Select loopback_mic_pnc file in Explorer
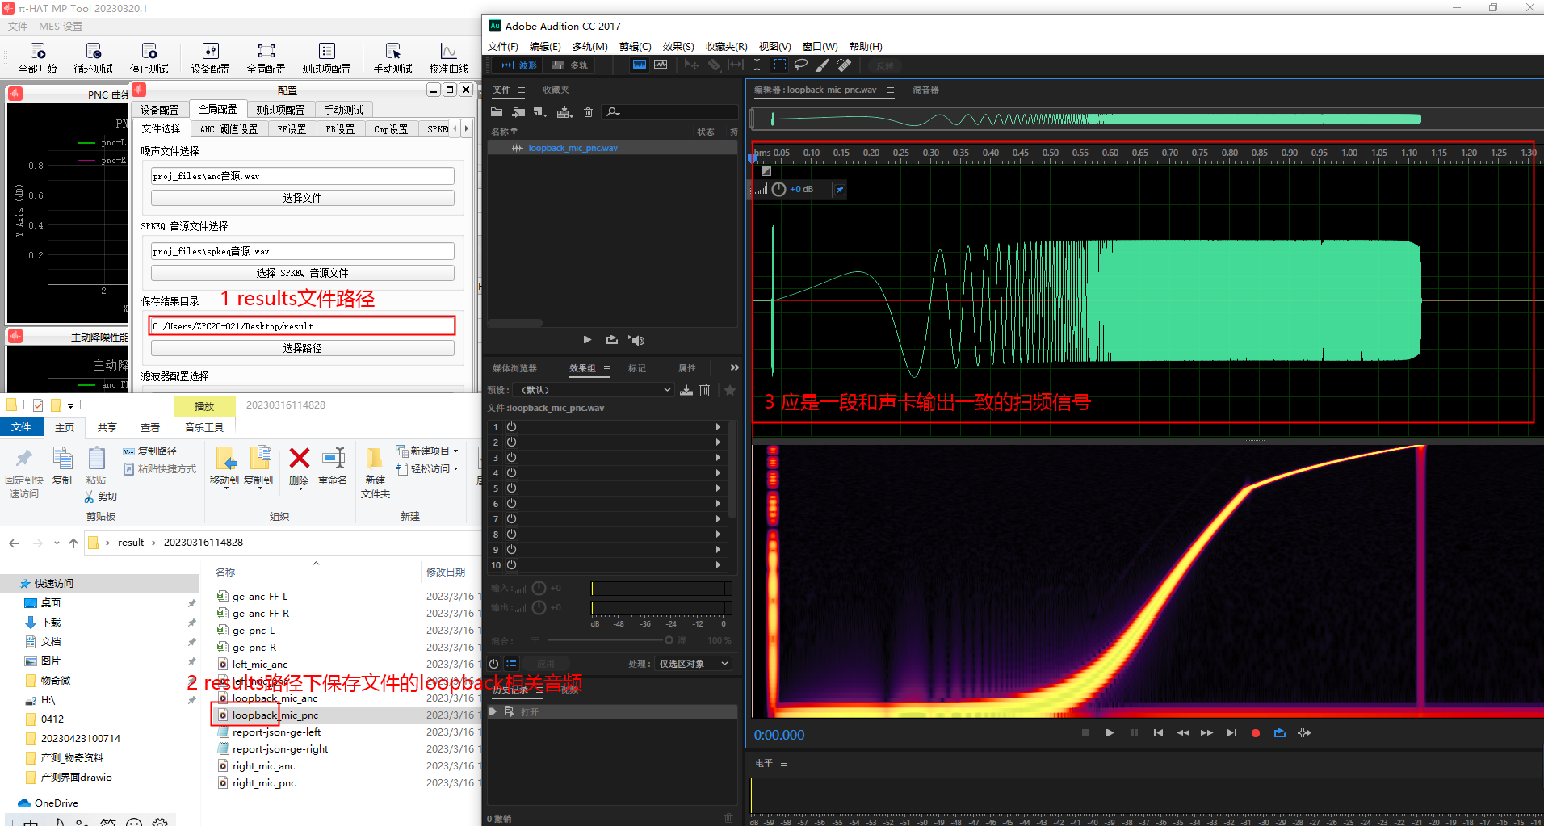This screenshot has height=826, width=1544. click(275, 715)
